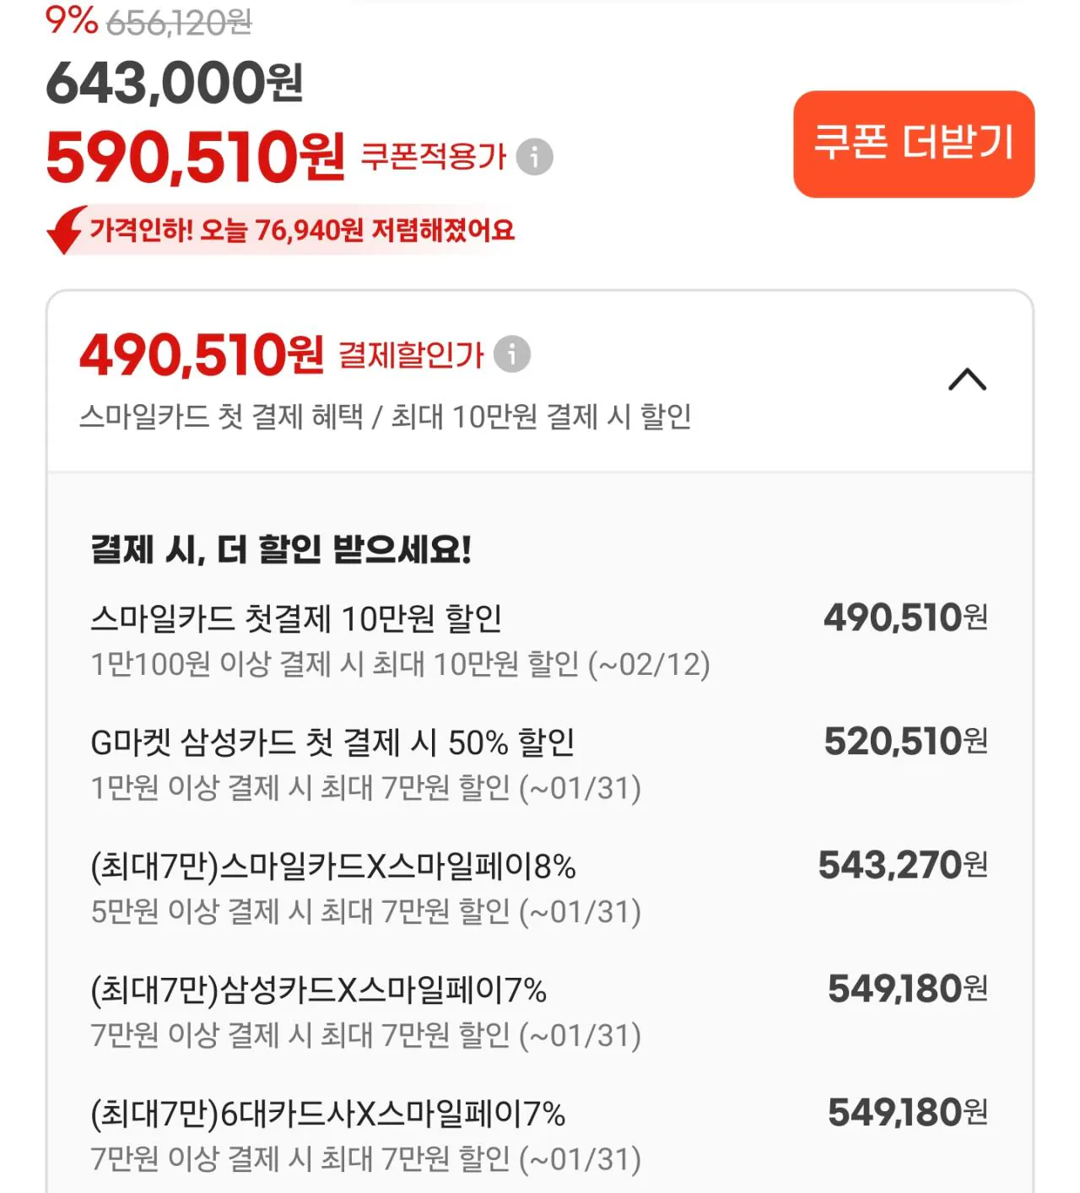Click the 543,270원 discounted price amount
1080x1193 pixels.
coord(903,866)
